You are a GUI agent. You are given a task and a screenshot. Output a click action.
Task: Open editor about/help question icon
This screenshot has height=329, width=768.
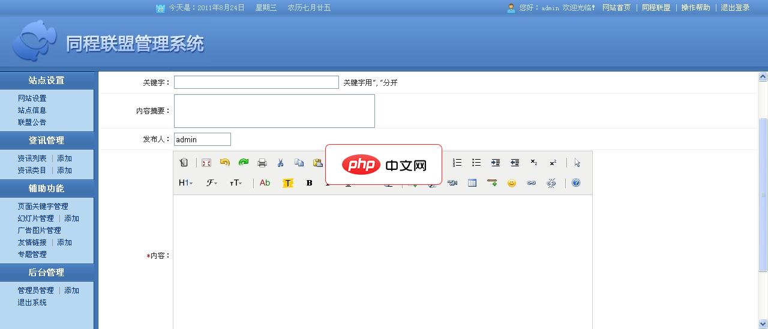click(576, 183)
